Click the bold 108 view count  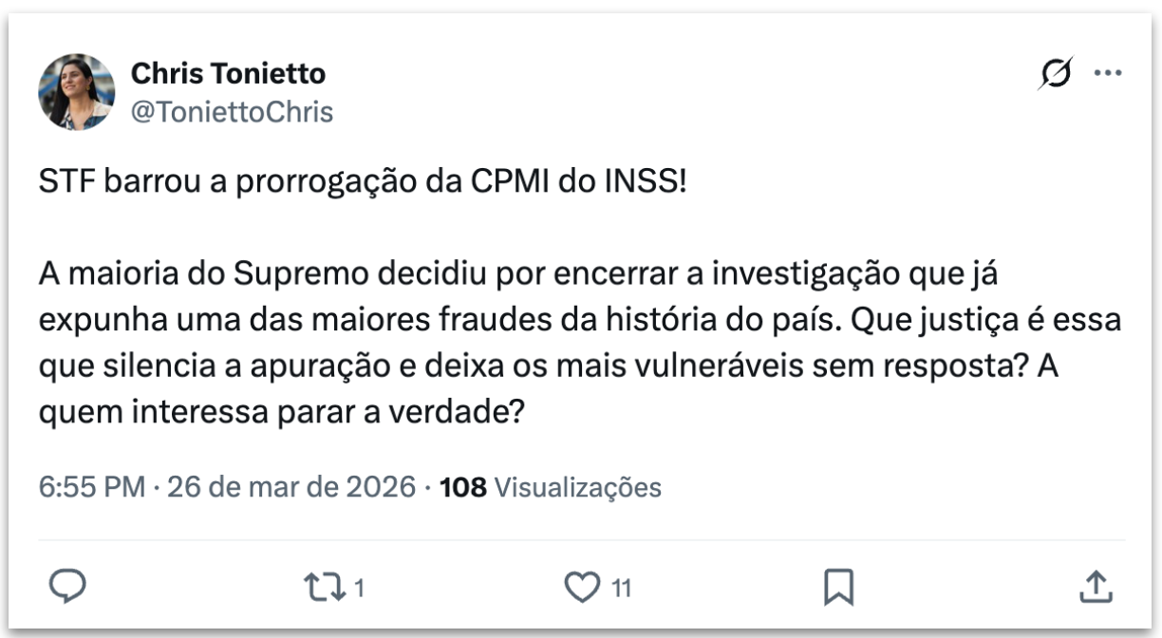463,488
